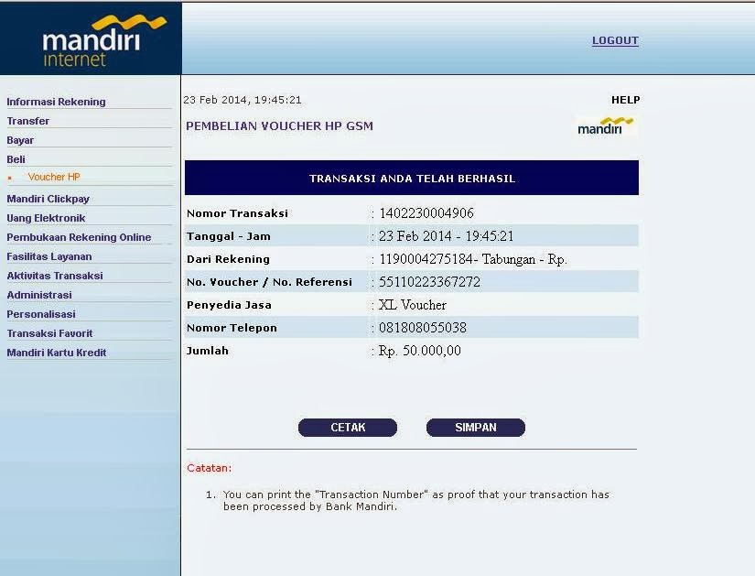Open Pembukaan Rekening Online

[x=79, y=237]
